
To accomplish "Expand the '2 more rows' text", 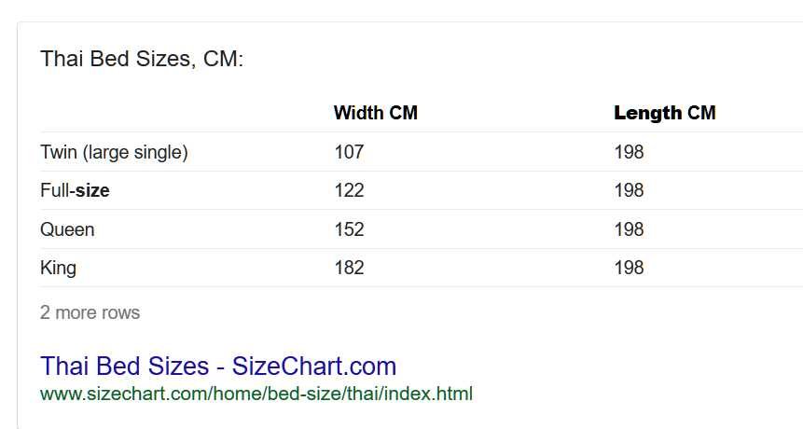I will [x=90, y=312].
